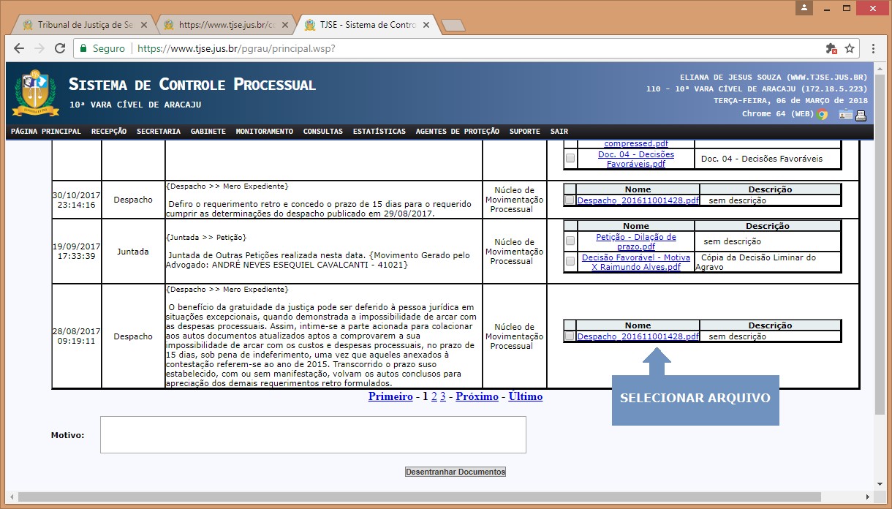The image size is (892, 509).
Task: Click the Desentranhar Documentos button
Action: point(456,472)
